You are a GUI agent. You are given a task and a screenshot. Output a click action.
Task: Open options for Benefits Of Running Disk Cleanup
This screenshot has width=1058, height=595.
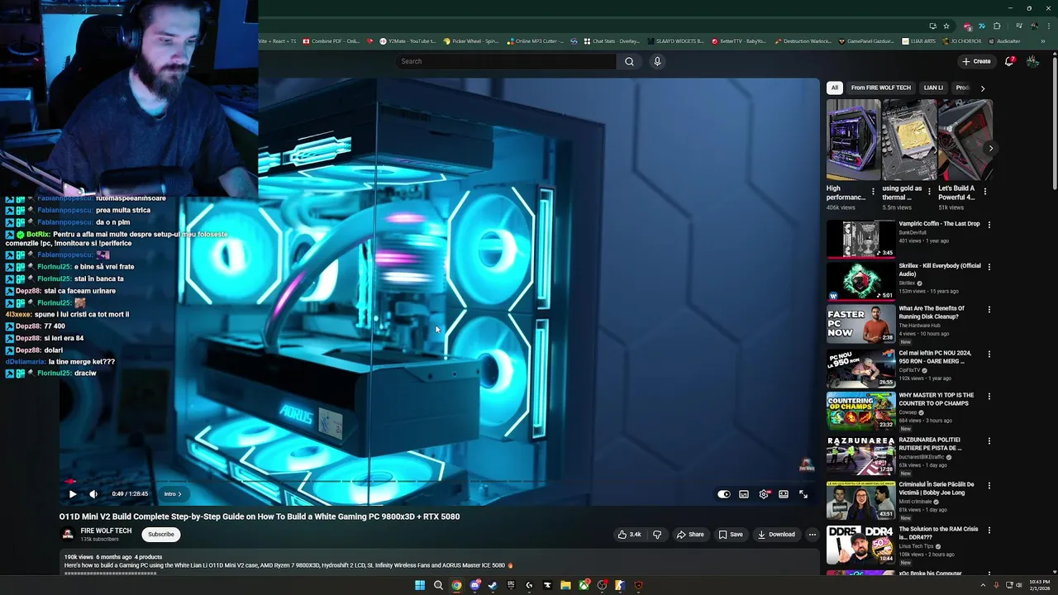[x=989, y=309]
